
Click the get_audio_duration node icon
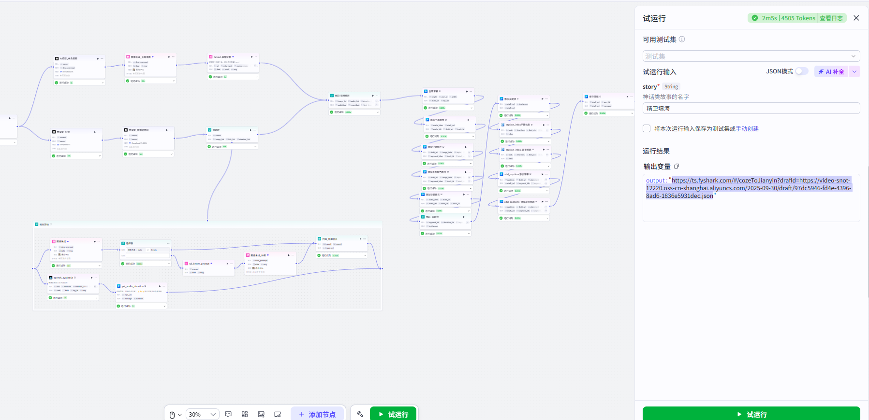tap(118, 286)
